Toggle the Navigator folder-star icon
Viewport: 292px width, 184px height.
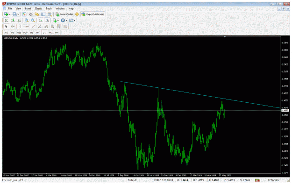37,14
